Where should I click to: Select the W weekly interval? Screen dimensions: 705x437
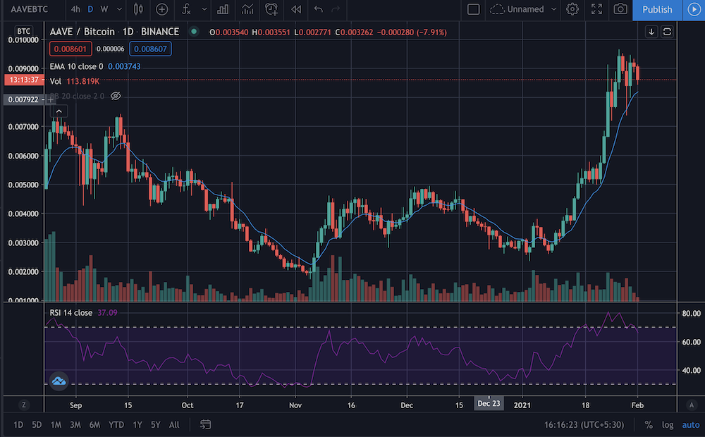click(x=104, y=9)
